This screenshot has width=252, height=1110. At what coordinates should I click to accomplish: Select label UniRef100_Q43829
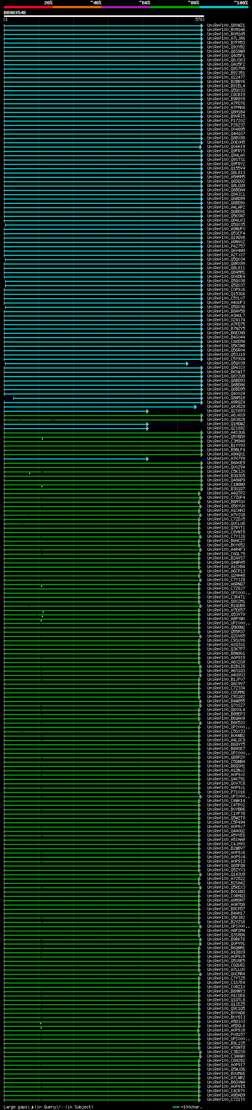[226, 407]
